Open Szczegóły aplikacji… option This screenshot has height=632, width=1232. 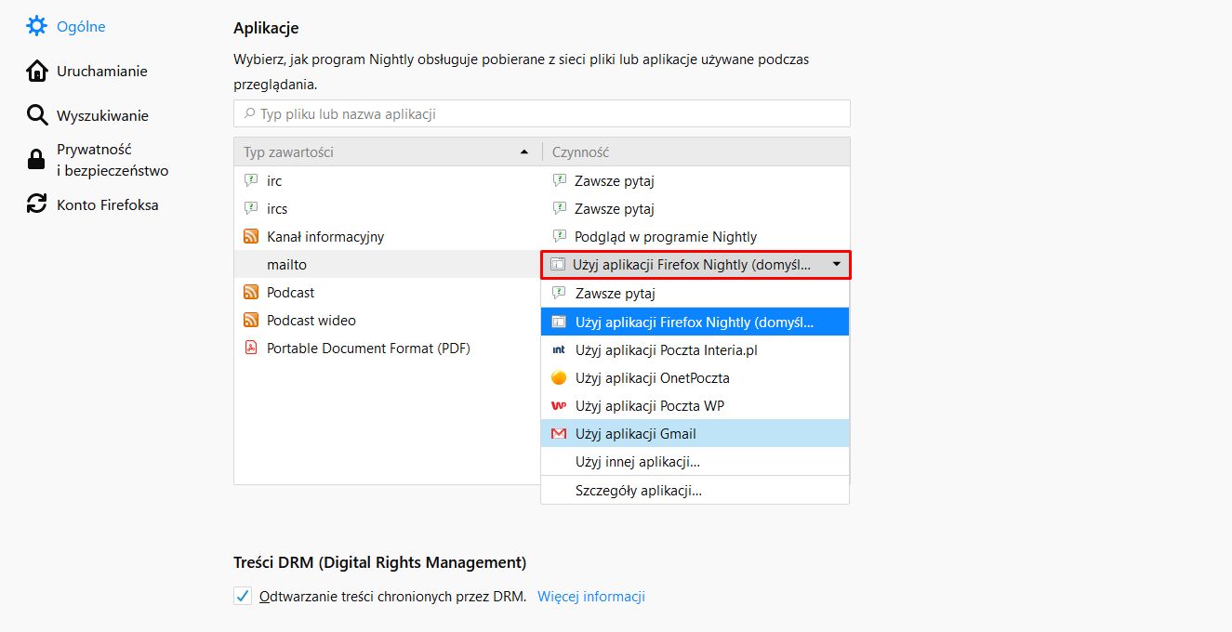tap(638, 491)
